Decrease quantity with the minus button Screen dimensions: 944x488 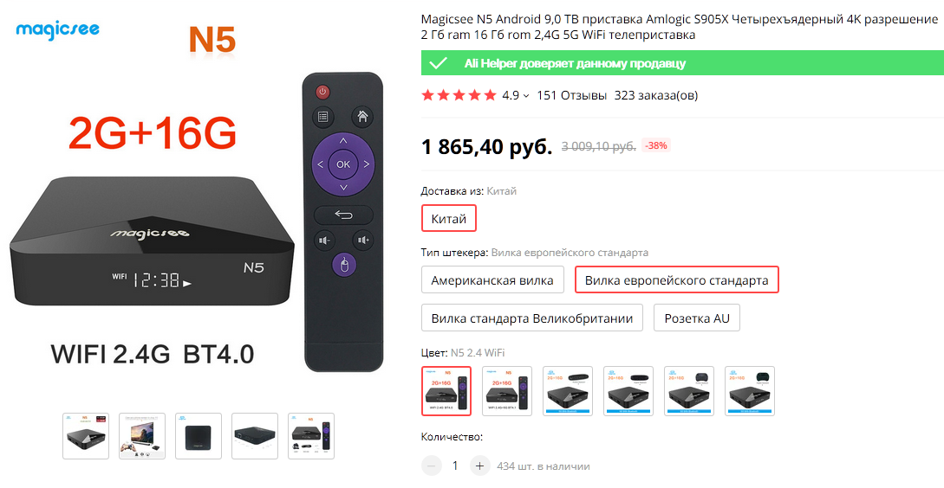pyautogui.click(x=431, y=466)
